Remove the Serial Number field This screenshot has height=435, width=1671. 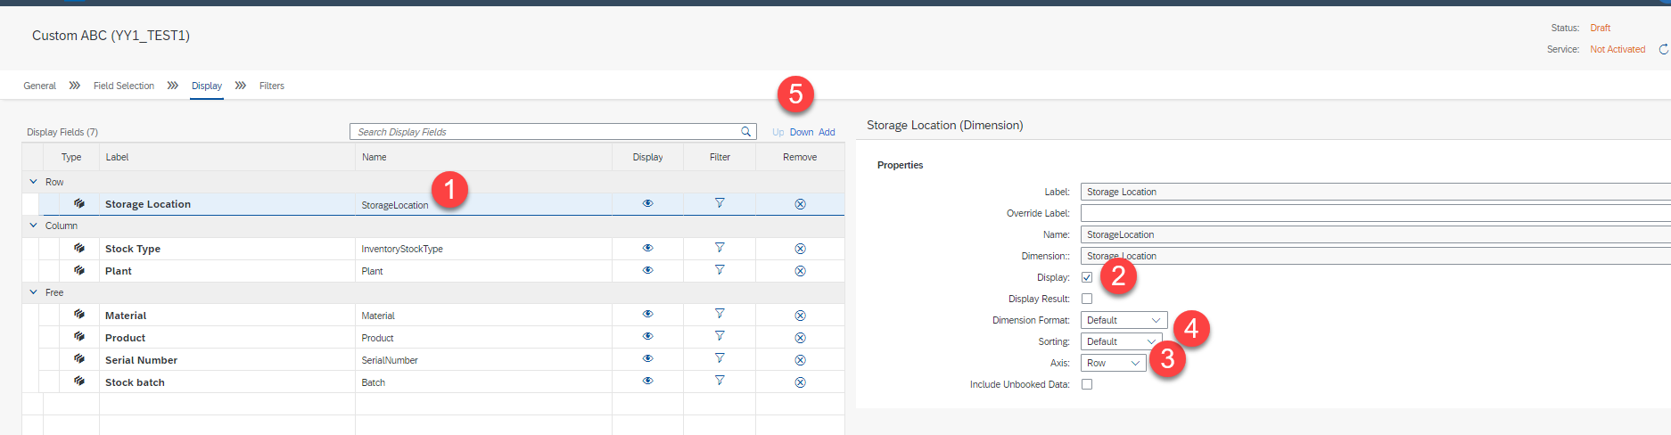800,360
